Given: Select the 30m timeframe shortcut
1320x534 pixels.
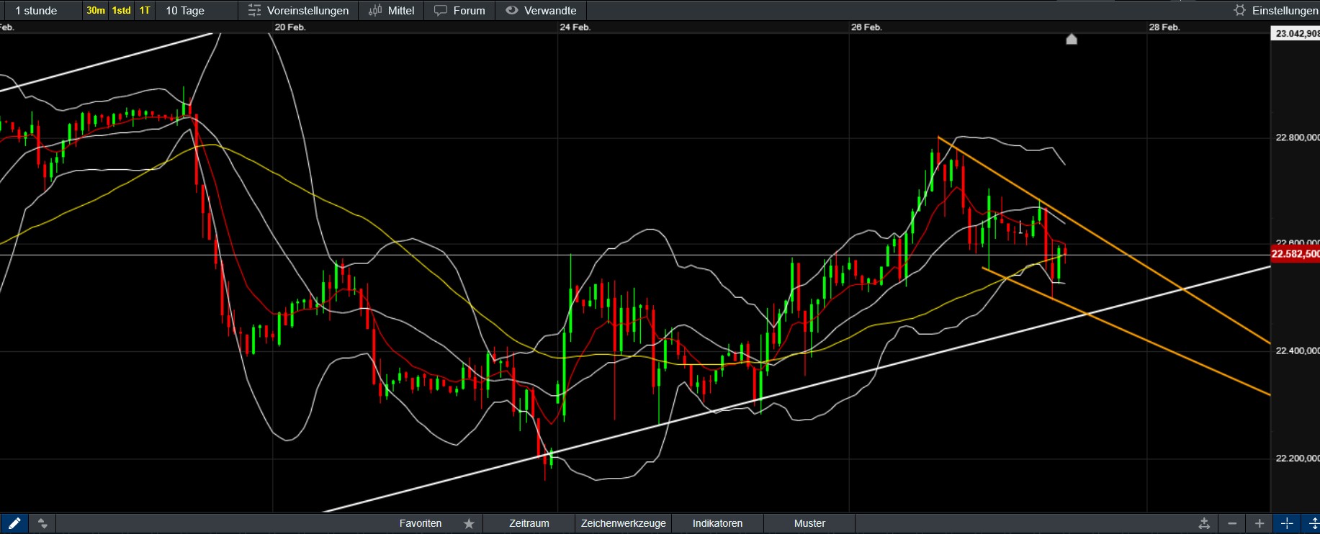Looking at the screenshot, I should 96,10.
